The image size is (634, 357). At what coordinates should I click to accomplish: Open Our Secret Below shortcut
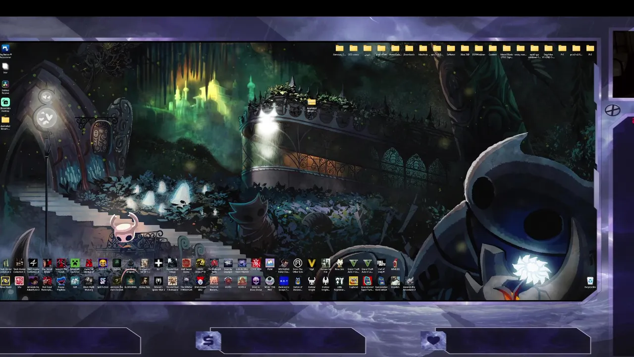(x=47, y=265)
